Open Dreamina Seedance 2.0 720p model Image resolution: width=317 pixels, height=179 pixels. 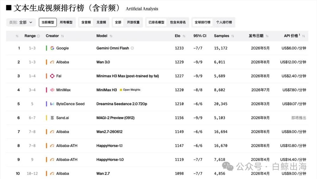coord(122,104)
